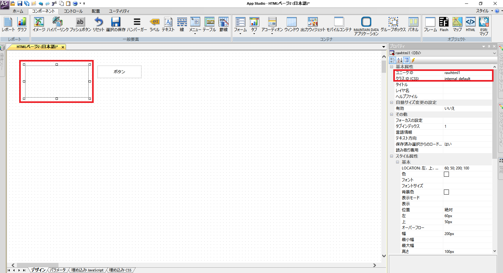This screenshot has width=503, height=273.
Task: Click the ボタン button on the canvas
Action: [119, 72]
